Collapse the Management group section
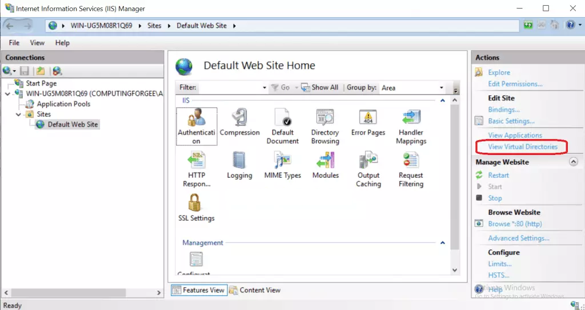The image size is (585, 310). tap(443, 243)
